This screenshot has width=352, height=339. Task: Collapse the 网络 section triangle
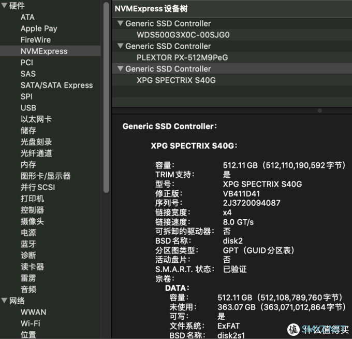click(4, 300)
